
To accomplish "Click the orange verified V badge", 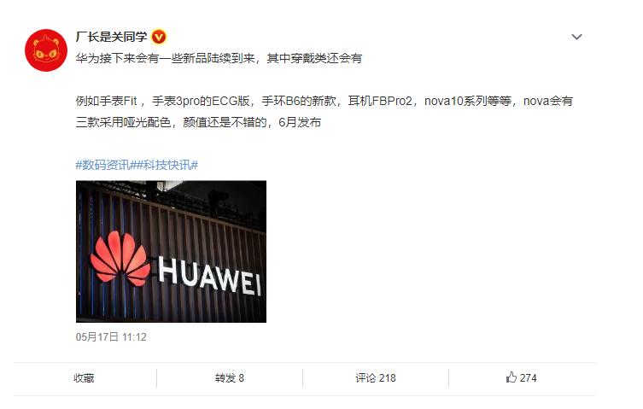I will coord(159,38).
